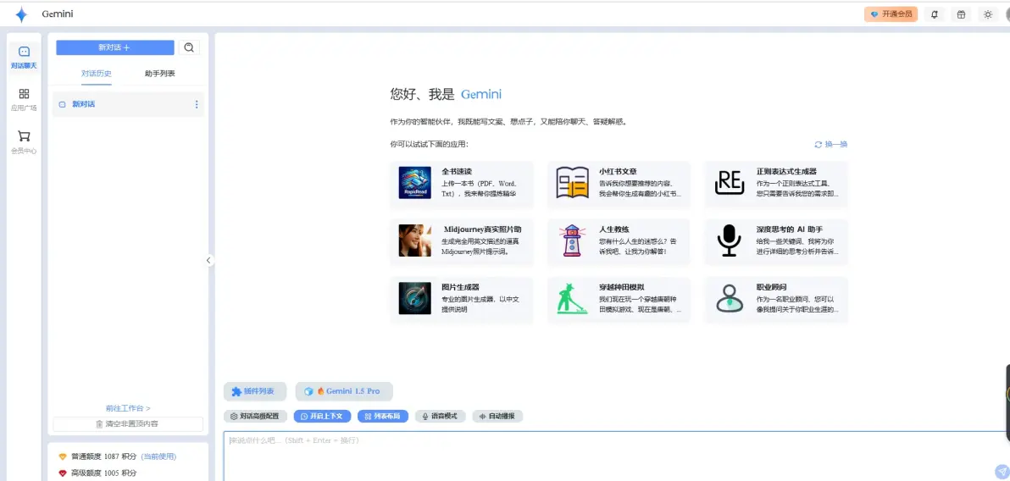Click the 人生教练 lighthouse icon

(572, 240)
